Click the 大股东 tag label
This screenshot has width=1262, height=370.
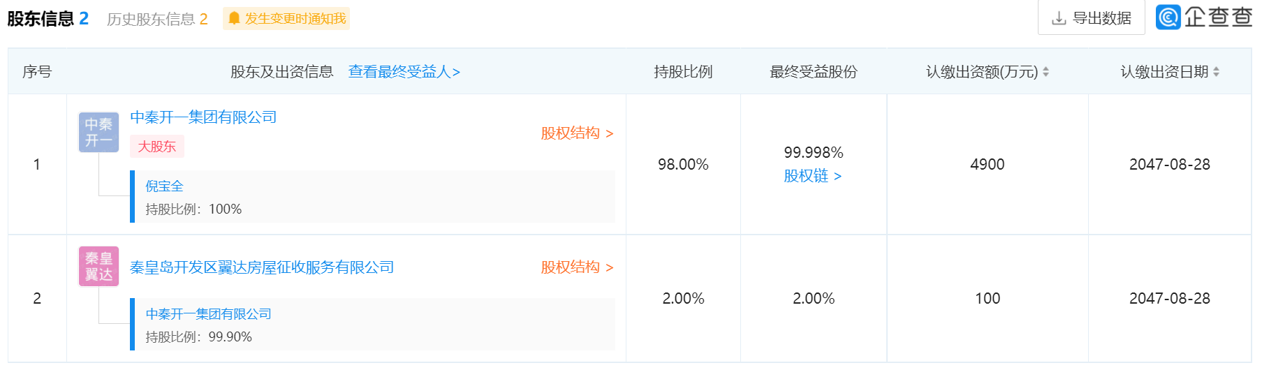point(157,146)
